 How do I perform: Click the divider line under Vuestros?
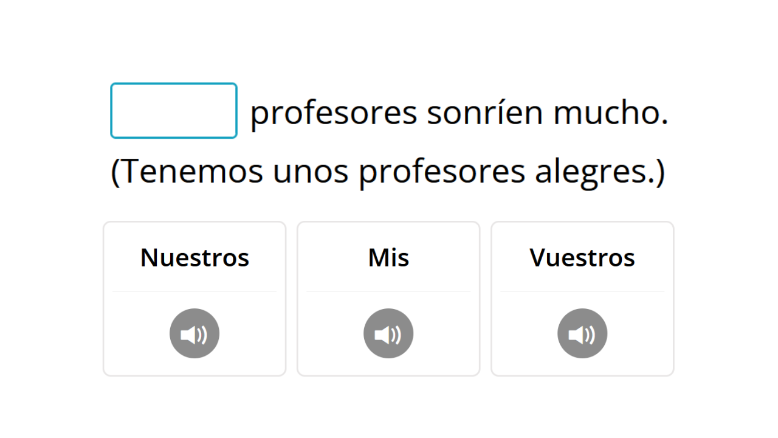(x=582, y=291)
